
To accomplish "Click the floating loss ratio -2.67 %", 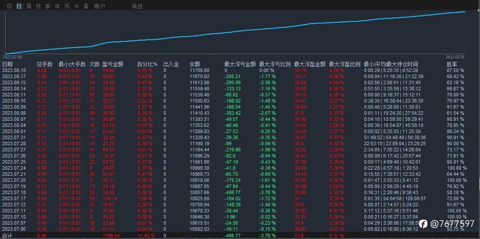I will [x=268, y=113].
